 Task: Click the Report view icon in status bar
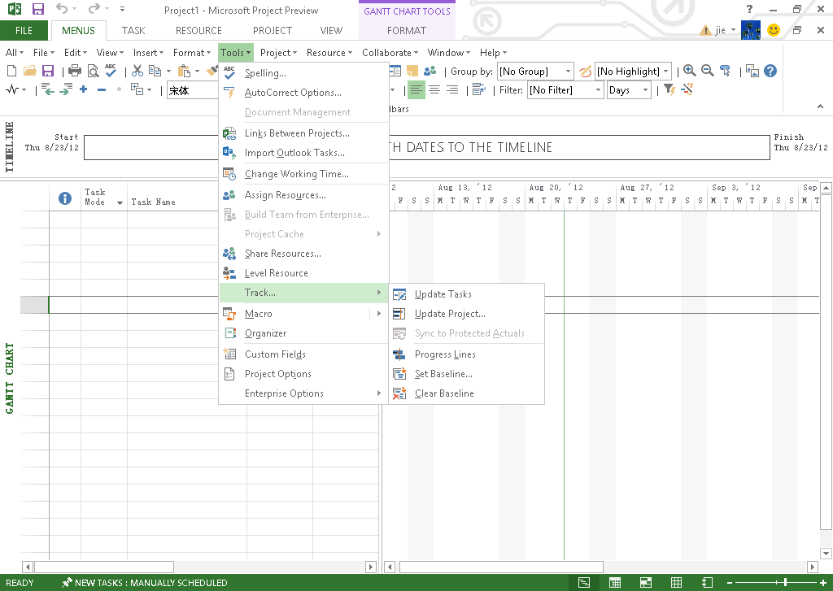pyautogui.click(x=707, y=583)
